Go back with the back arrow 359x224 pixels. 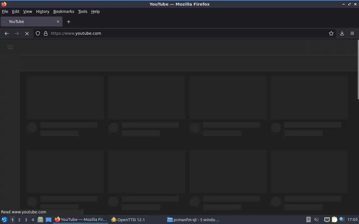pyautogui.click(x=7, y=33)
